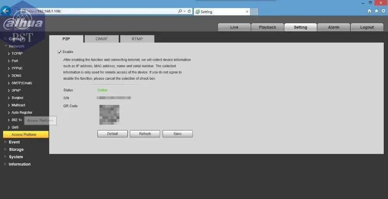Open the browser tools gear icon
This screenshot has width=388, height=199.
coord(383,11)
